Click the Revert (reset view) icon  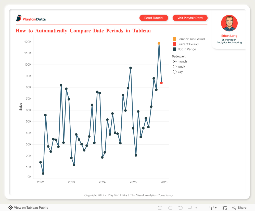(x=180, y=208)
